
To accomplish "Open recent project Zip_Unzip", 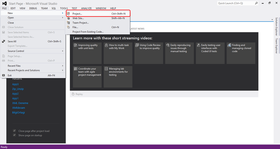I will point(18,89).
